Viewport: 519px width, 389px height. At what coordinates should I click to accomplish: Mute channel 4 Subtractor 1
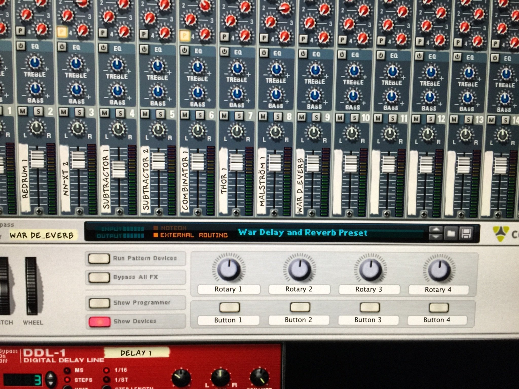[104, 113]
